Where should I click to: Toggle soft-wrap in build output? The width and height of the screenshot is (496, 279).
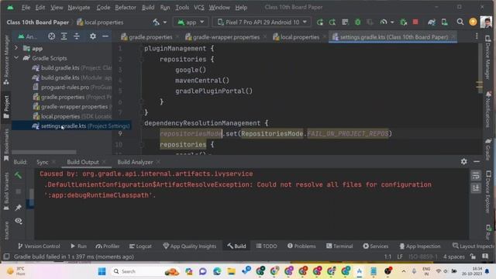coord(475,175)
